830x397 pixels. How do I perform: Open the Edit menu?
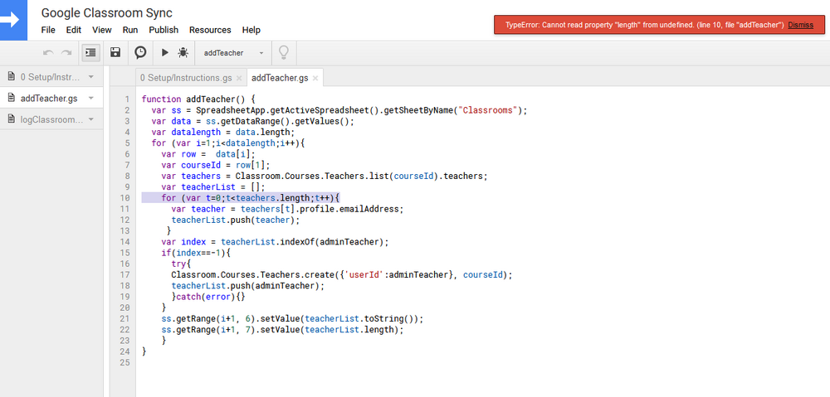[74, 30]
